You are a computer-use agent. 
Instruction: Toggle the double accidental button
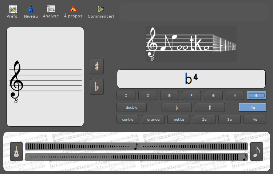pos(132,107)
